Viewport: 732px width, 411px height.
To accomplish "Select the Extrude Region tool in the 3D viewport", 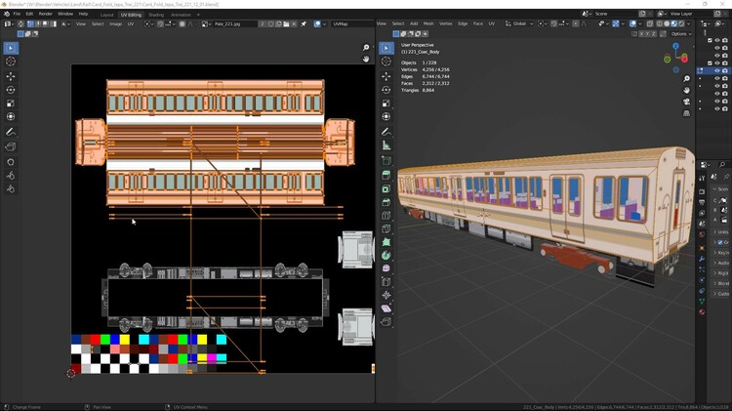I will (x=386, y=175).
